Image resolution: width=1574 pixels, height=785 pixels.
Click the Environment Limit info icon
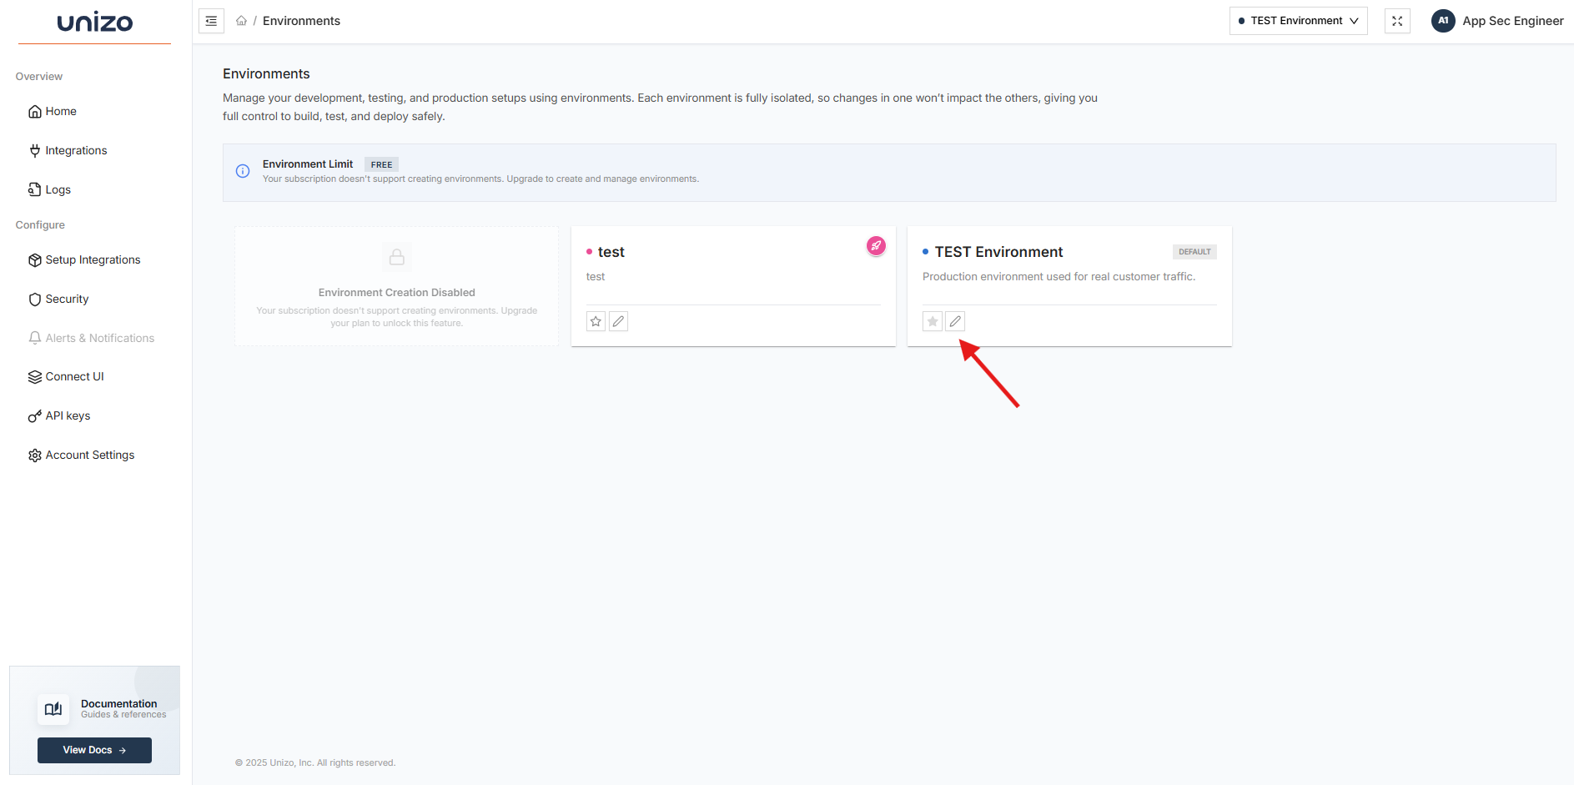(x=243, y=171)
